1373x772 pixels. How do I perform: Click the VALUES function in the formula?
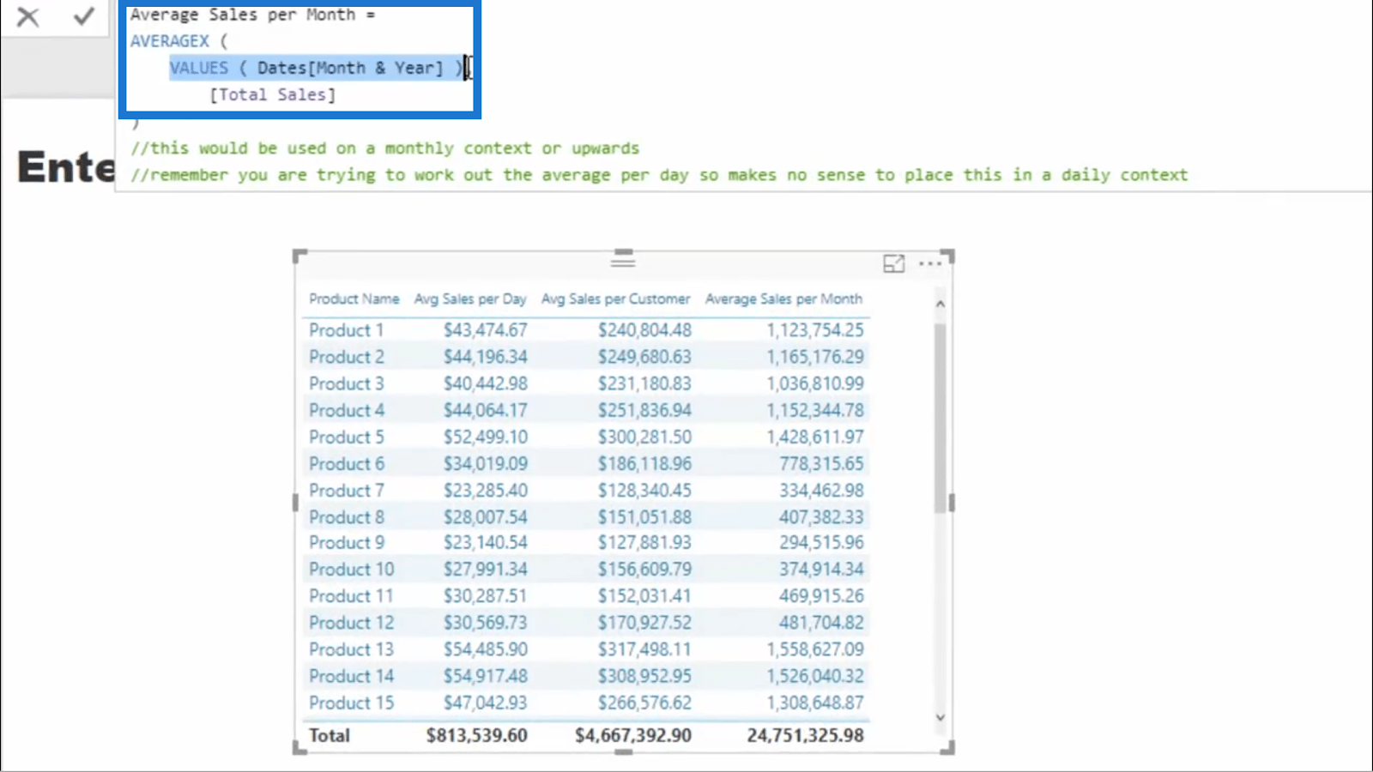(x=199, y=68)
